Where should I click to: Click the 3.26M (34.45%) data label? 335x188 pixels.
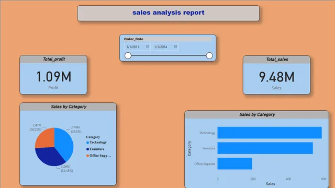(66, 168)
